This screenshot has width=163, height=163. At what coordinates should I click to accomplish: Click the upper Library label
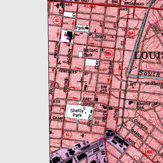[99, 37]
